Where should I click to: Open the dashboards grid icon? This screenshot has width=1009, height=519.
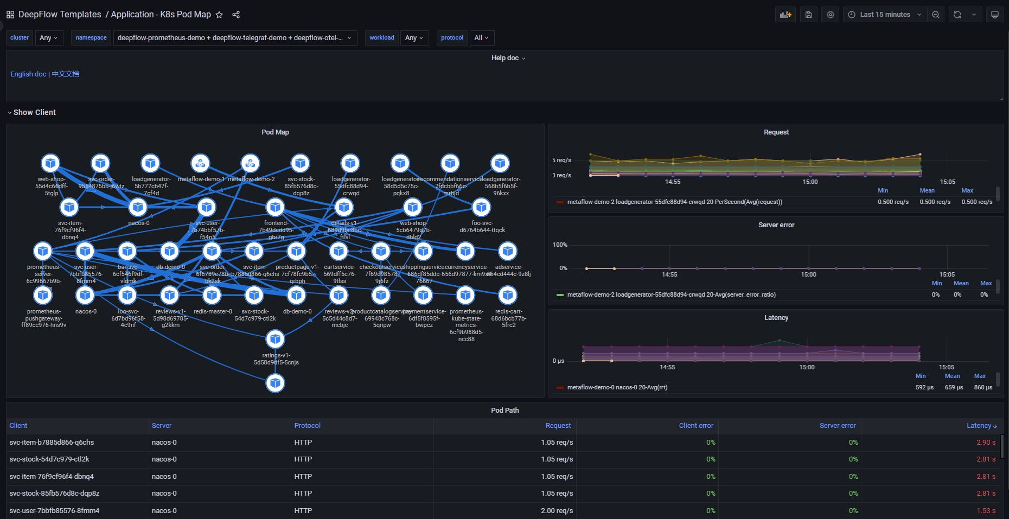(10, 15)
